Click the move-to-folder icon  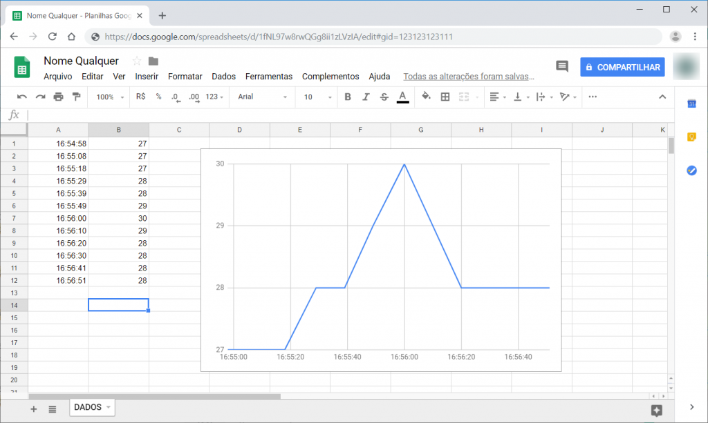pyautogui.click(x=153, y=61)
